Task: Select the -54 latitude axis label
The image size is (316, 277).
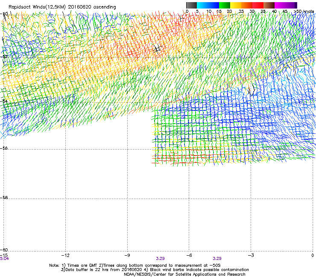Action: (4, 101)
